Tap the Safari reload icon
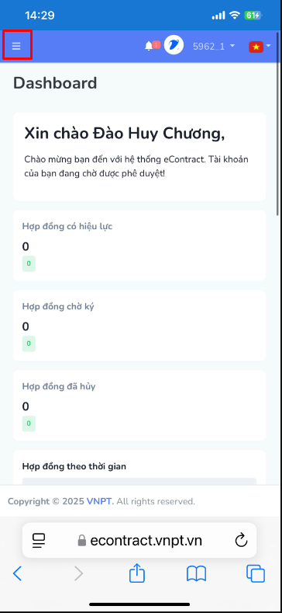The image size is (282, 613). coord(241,540)
